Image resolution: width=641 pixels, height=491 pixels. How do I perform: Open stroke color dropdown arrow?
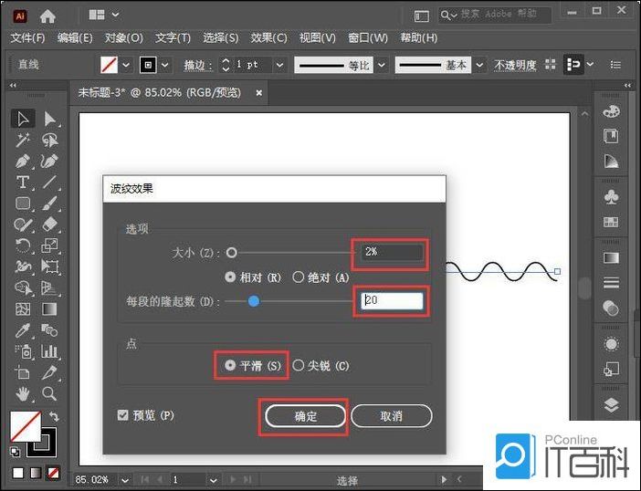click(x=164, y=65)
